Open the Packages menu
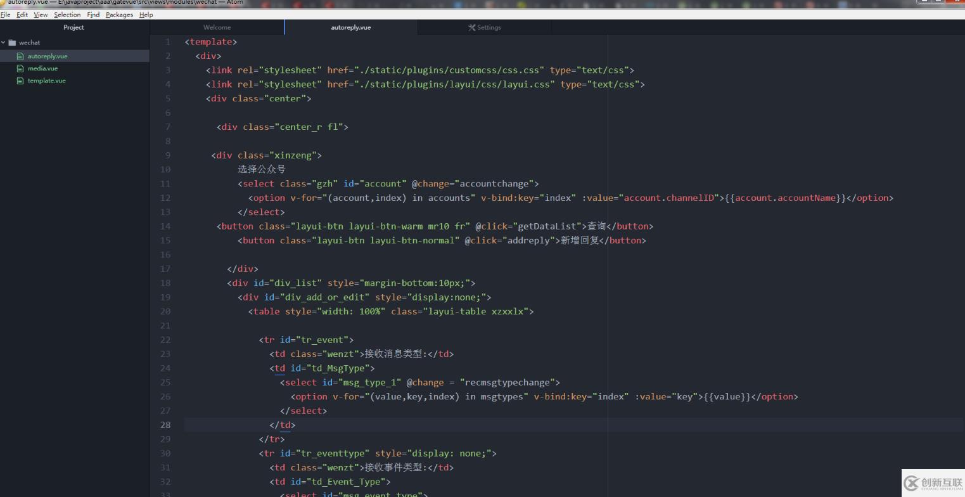 tap(119, 15)
